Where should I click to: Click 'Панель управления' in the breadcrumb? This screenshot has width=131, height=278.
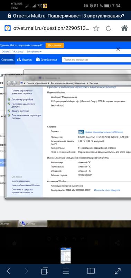(x=37, y=83)
